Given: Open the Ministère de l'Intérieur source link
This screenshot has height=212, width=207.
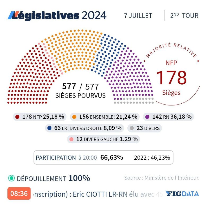Looking at the screenshot, I should point(162,178).
